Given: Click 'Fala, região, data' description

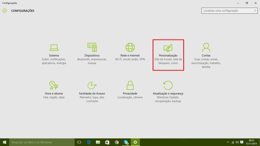Looking at the screenshot, I should (54, 97).
